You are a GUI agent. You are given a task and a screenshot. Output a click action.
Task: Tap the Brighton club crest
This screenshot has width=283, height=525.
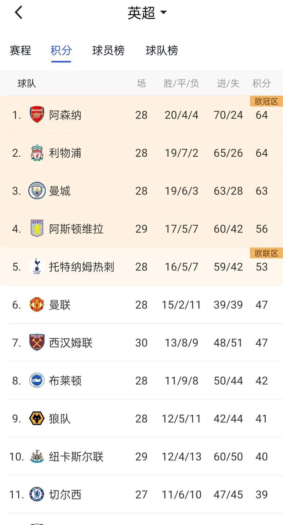[37, 380]
